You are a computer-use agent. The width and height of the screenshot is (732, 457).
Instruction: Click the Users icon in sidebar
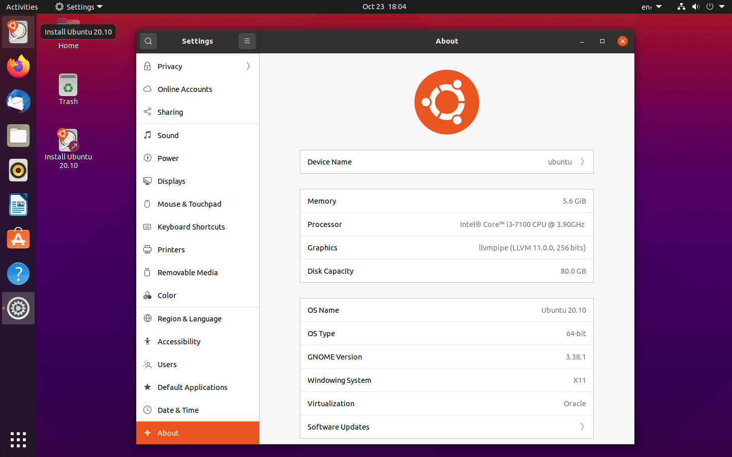click(147, 364)
